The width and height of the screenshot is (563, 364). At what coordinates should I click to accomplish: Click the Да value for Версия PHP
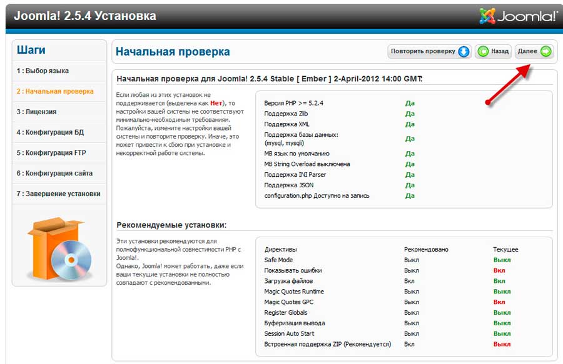410,103
